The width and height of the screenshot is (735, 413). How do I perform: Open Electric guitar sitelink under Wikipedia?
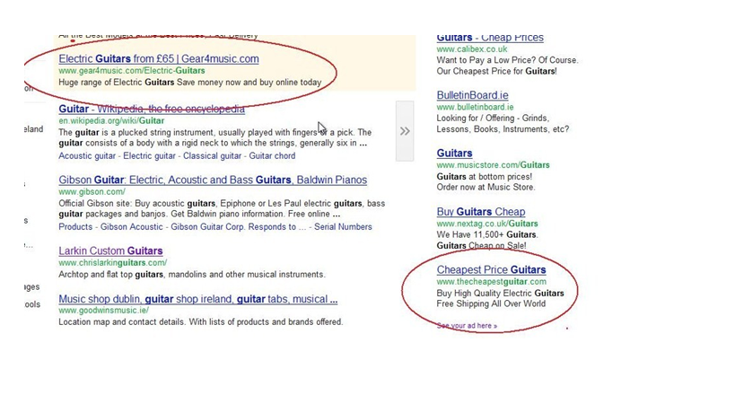point(149,156)
